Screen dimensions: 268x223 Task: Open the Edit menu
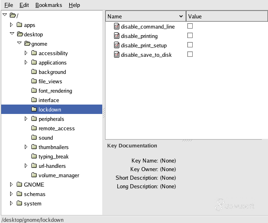pos(24,5)
